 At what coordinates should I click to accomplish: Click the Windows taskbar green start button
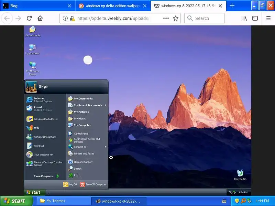(x=16, y=201)
